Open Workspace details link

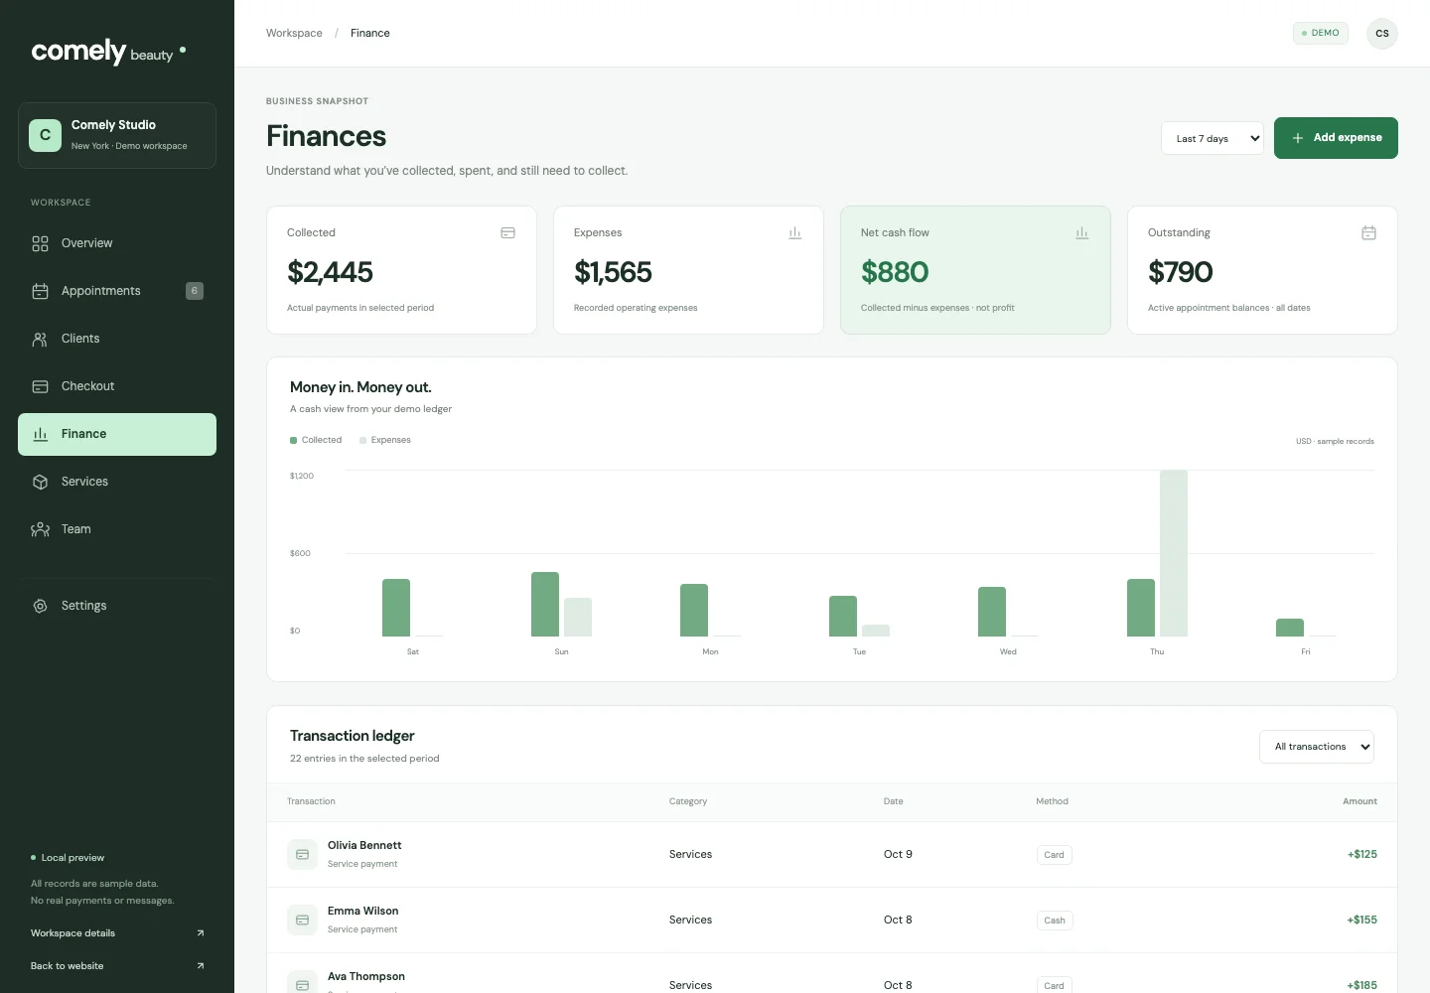[x=117, y=933]
